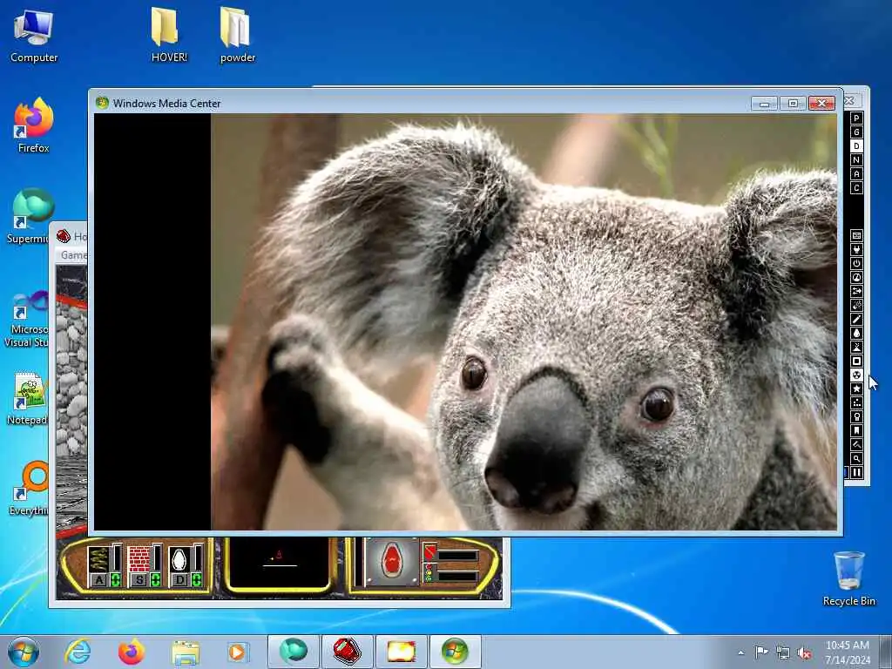Open the Liquids droplet category in Powder Toy
892x669 pixels.
pyautogui.click(x=856, y=333)
